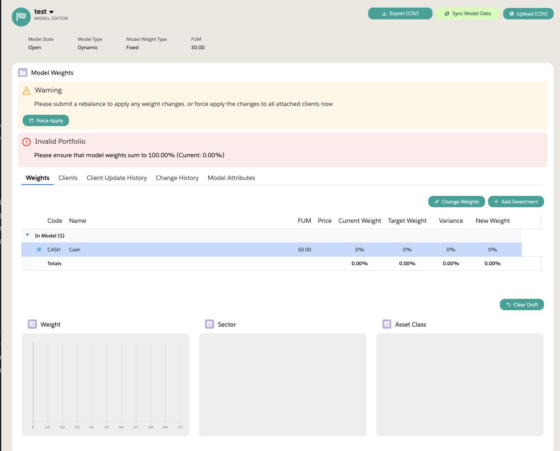Go to the Change History tab
Screen dimensions: 560x451
point(177,178)
